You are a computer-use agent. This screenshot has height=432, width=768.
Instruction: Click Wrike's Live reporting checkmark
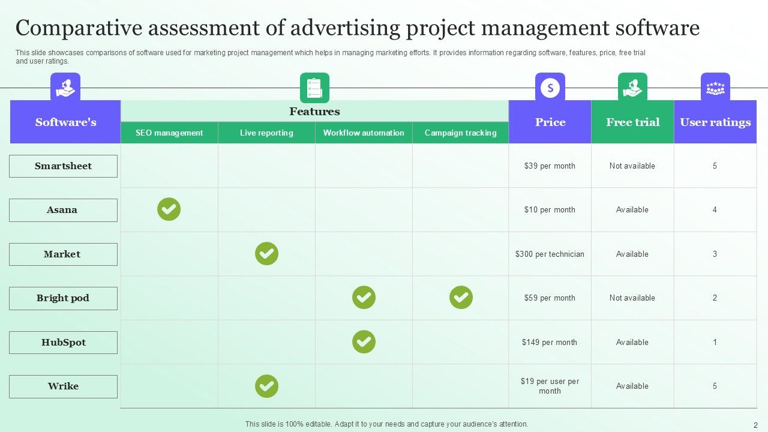(x=266, y=386)
